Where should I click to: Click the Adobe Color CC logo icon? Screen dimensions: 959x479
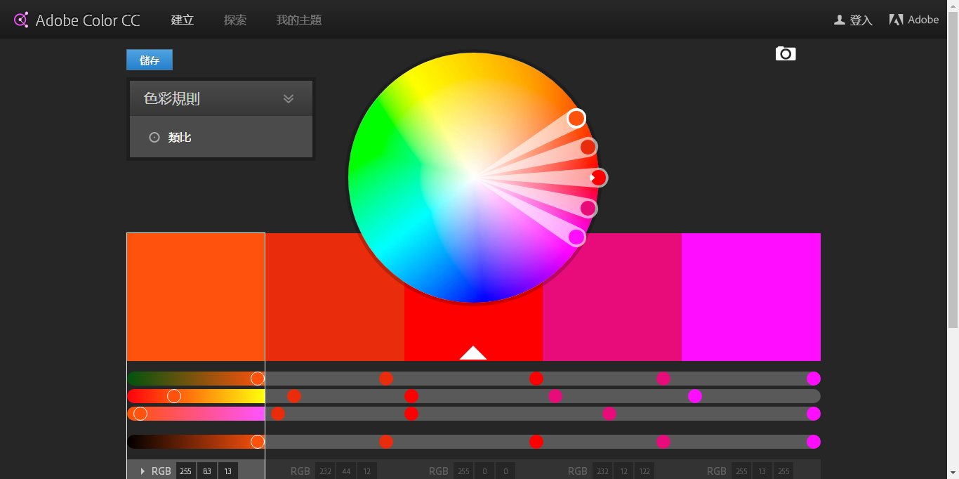21,20
